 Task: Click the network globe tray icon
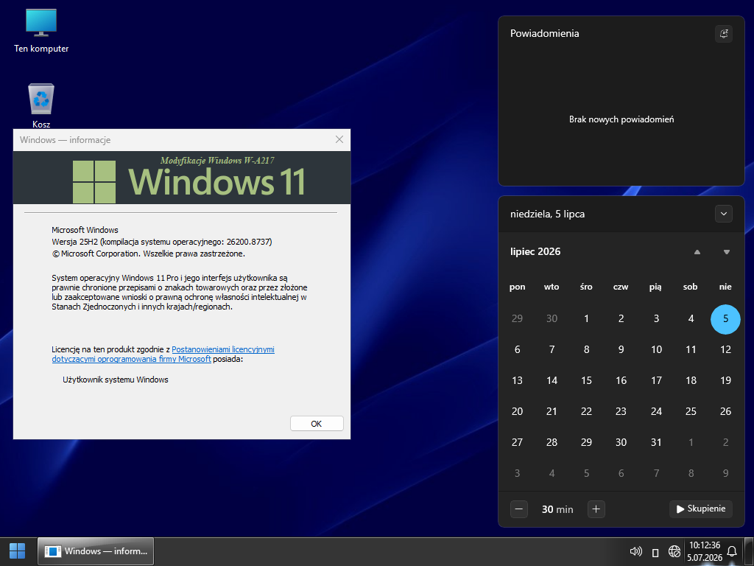point(674,551)
